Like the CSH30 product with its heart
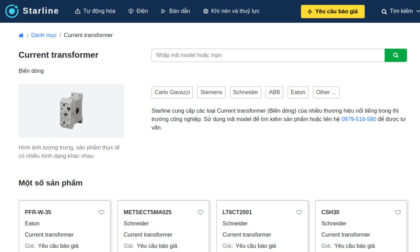Image resolution: width=420 pixels, height=252 pixels. point(398,212)
